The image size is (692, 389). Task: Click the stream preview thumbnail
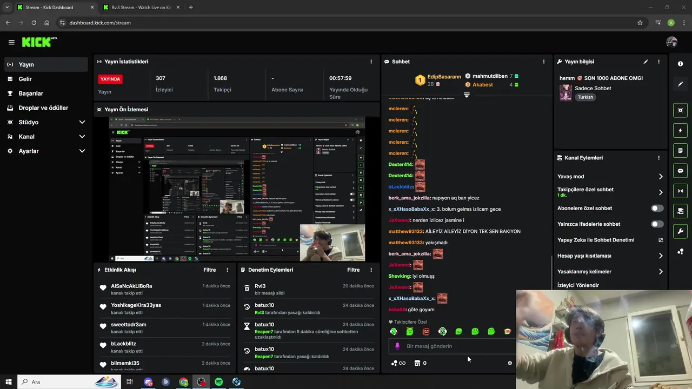point(236,189)
